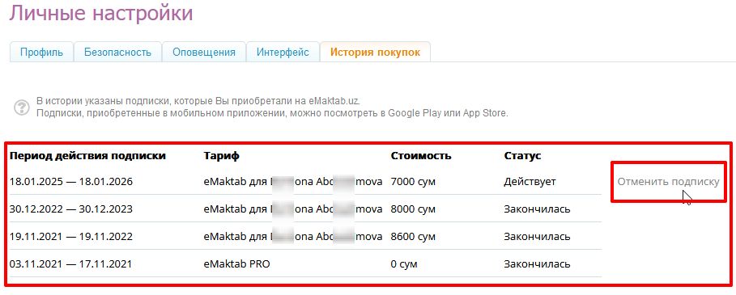
Task: Open the Оповещения tab
Action: click(204, 52)
